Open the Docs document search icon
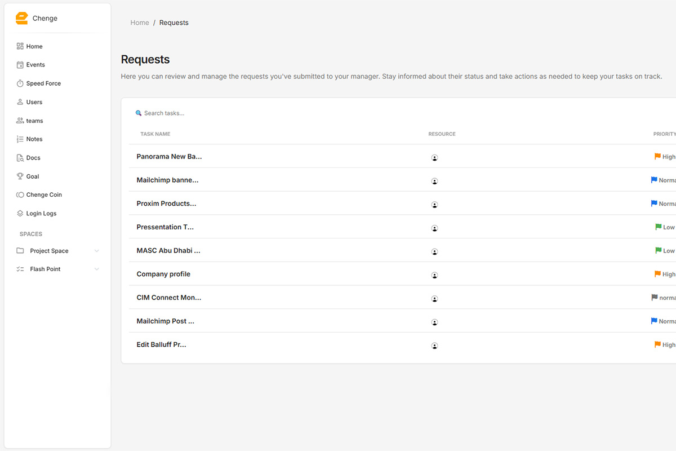The width and height of the screenshot is (676, 451). [20, 158]
